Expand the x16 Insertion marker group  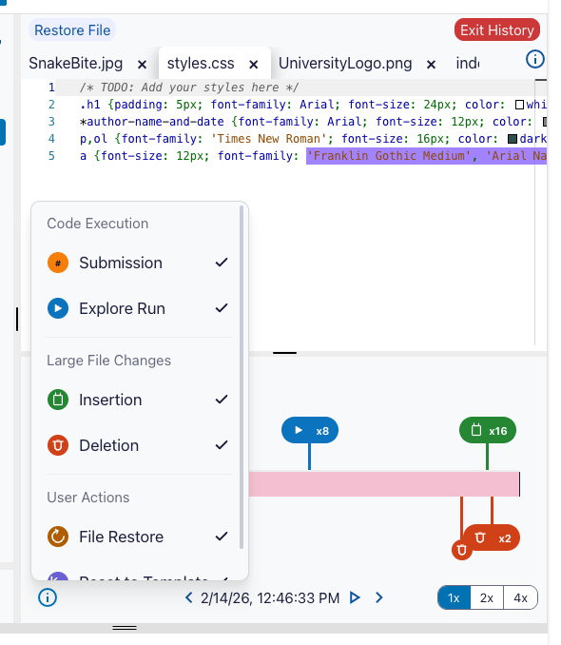488,430
